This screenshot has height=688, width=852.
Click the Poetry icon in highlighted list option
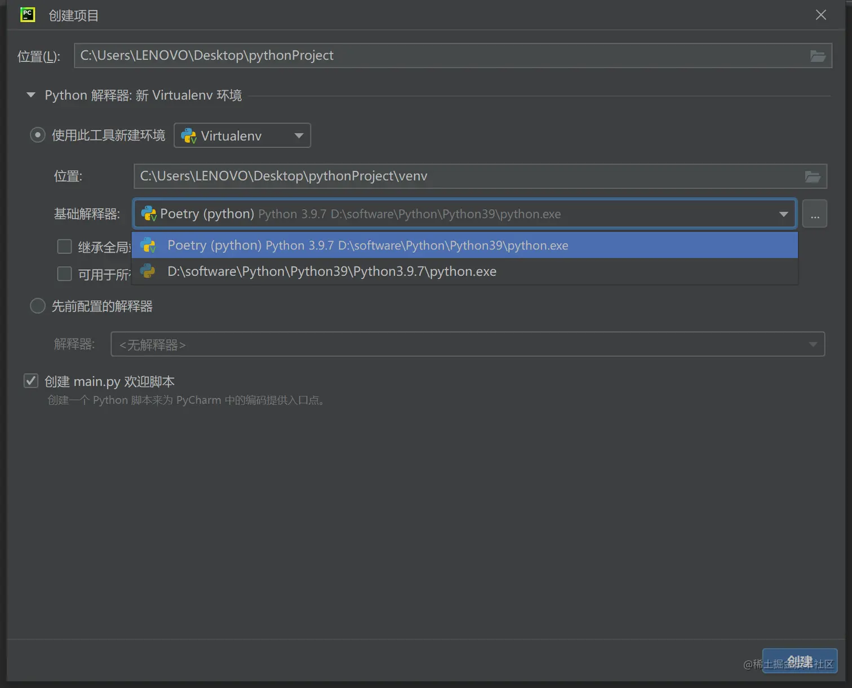148,245
